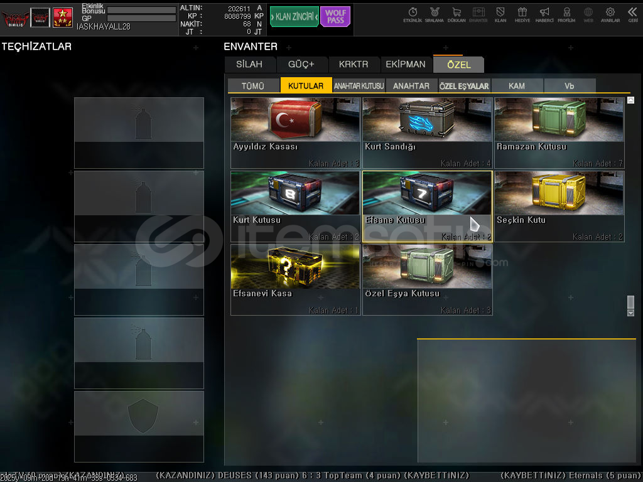Viewport: 643px width, 482px height.
Task: Click the ALTIN balance 202611
Action: 239,9
